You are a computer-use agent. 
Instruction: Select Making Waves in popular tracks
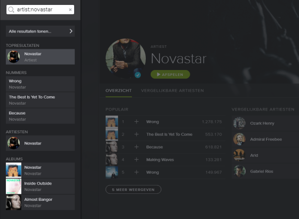point(160,160)
